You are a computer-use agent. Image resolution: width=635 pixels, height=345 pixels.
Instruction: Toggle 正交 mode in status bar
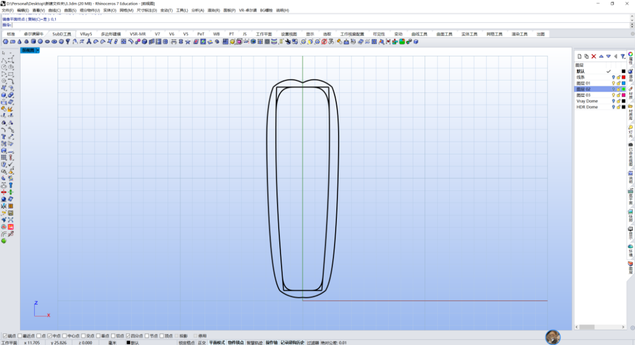(202, 343)
